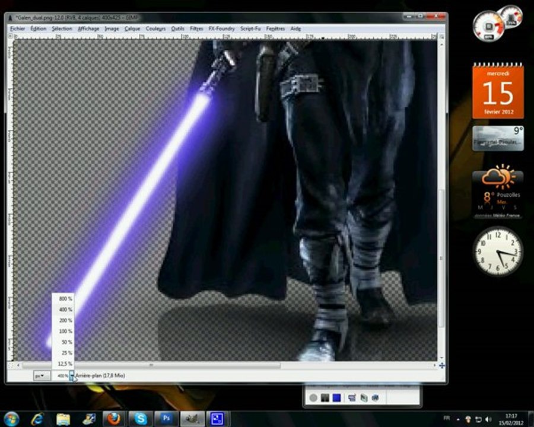
Task: Choose 50 % zoom level
Action: coord(63,342)
